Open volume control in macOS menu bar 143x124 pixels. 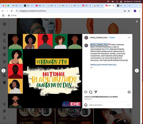click(x=113, y=2)
